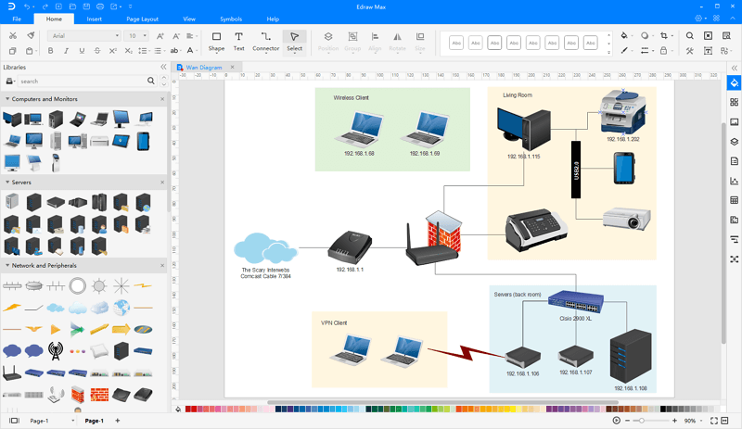Toggle Italic formatting
742x429 pixels.
[66, 51]
